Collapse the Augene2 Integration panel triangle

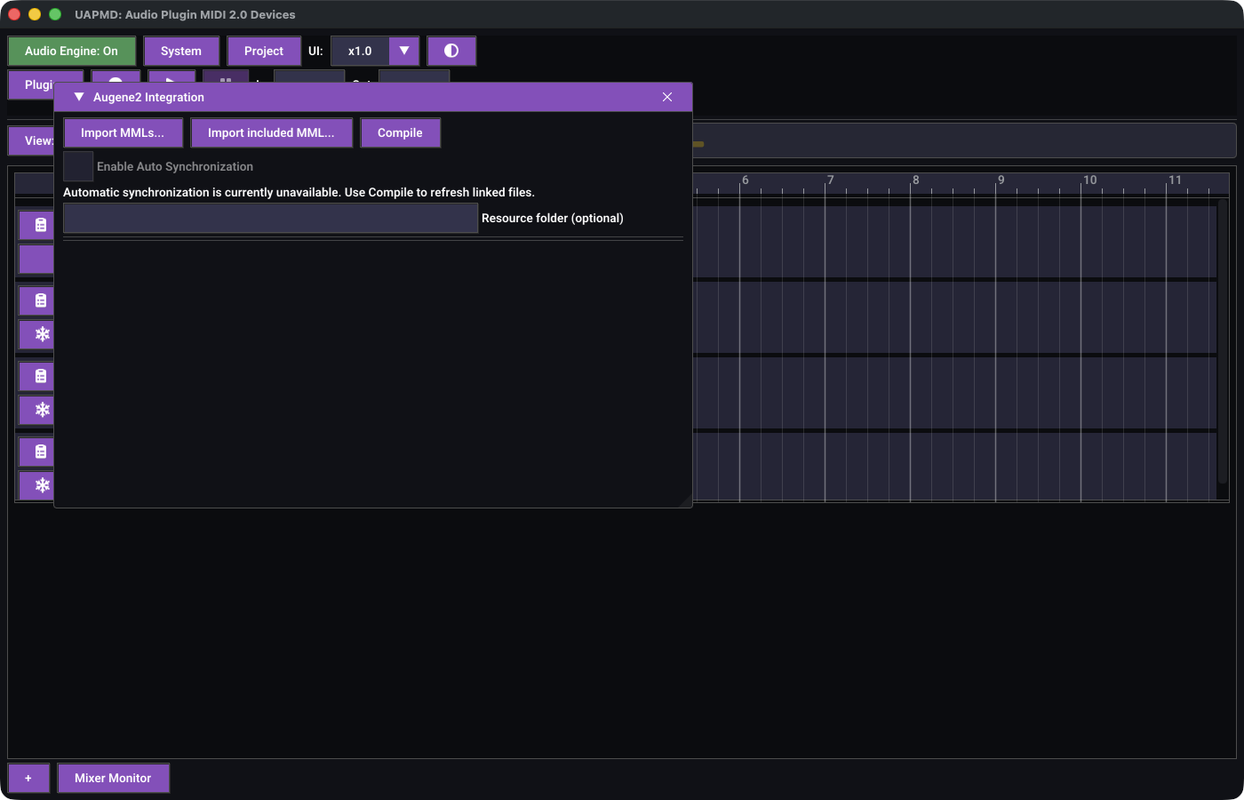[79, 97]
